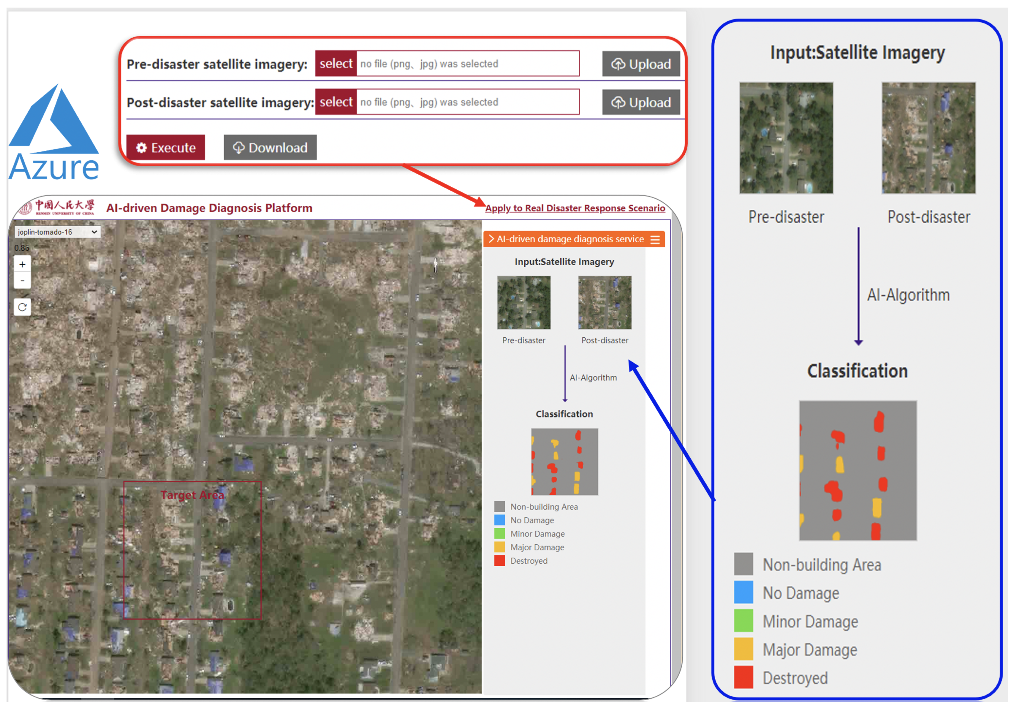Click the small Post-disaster thumbnail in side panel

click(x=605, y=303)
